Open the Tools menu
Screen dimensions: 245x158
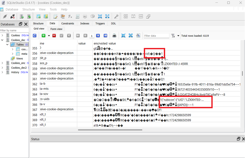coord(53,9)
